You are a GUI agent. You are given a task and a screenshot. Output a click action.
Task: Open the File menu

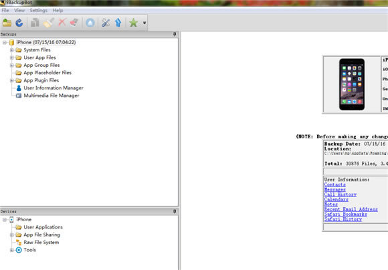pyautogui.click(x=5, y=11)
